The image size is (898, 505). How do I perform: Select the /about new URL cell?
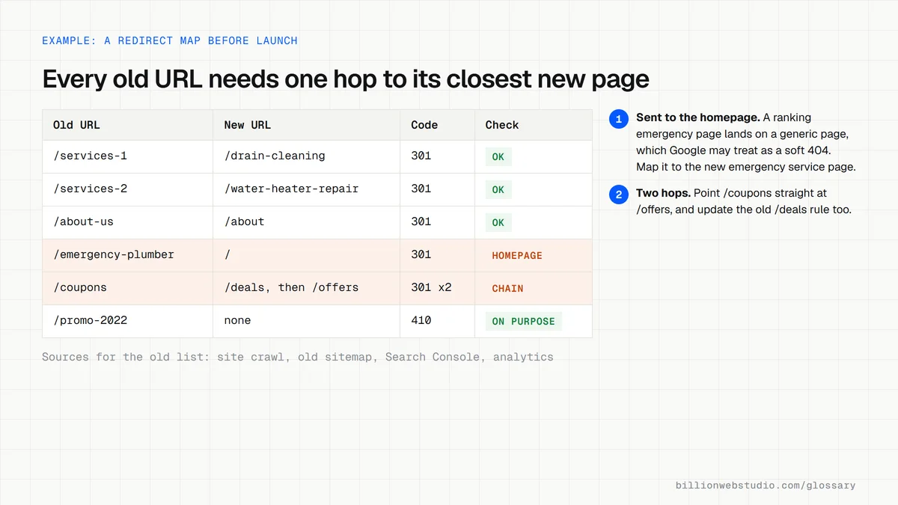click(306, 222)
